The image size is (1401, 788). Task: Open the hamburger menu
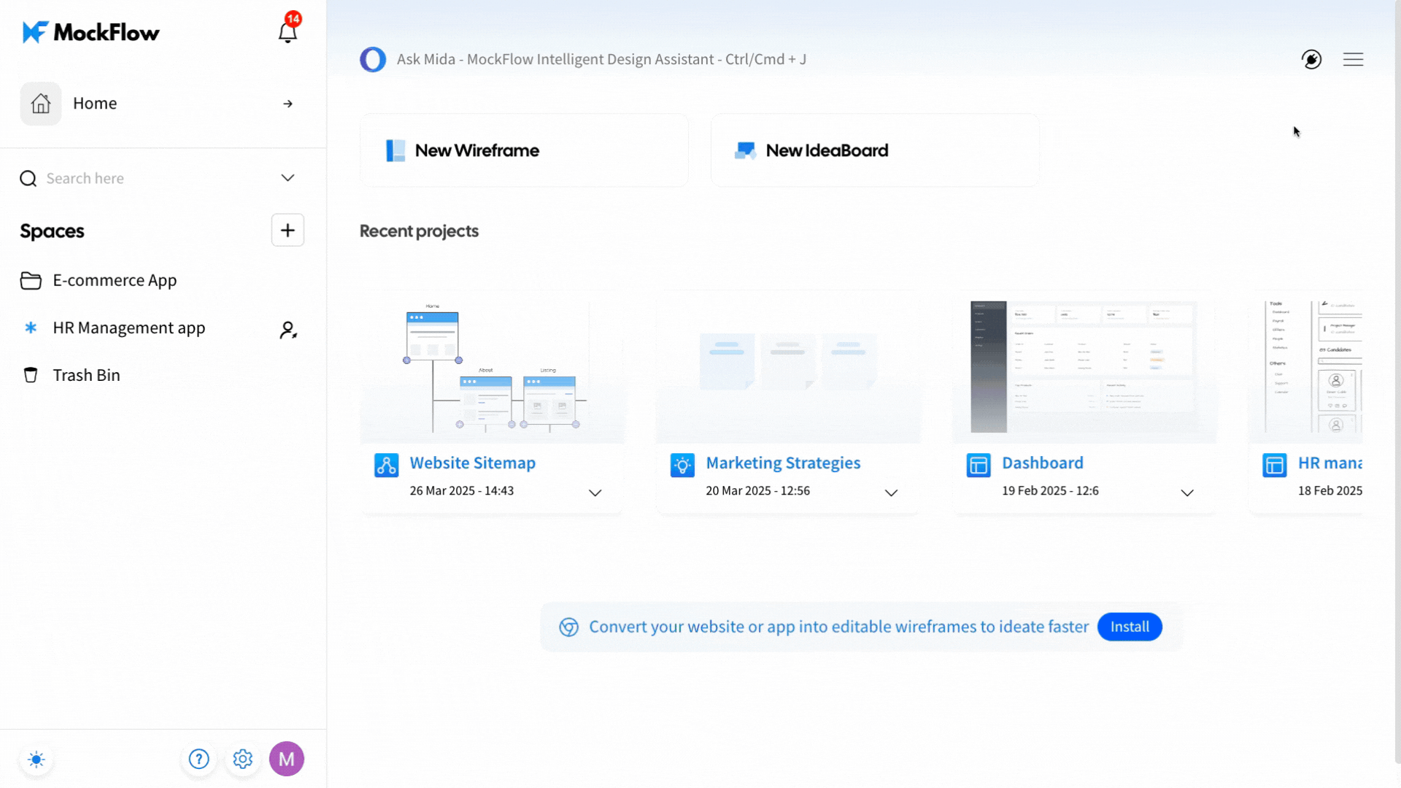coord(1354,59)
